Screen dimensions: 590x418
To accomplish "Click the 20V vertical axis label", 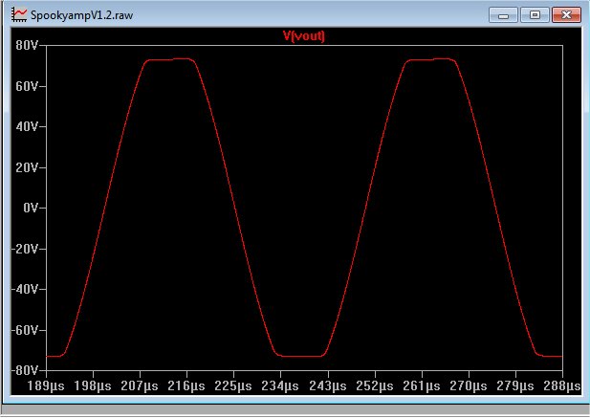I will pos(27,167).
